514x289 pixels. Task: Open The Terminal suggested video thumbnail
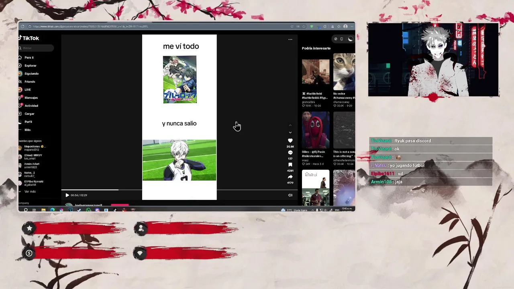[x=316, y=188]
